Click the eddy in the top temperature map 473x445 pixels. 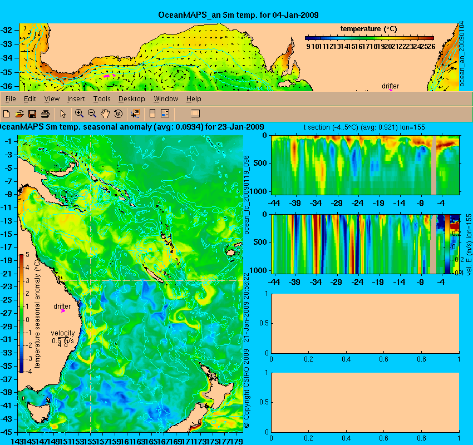[x=180, y=74]
